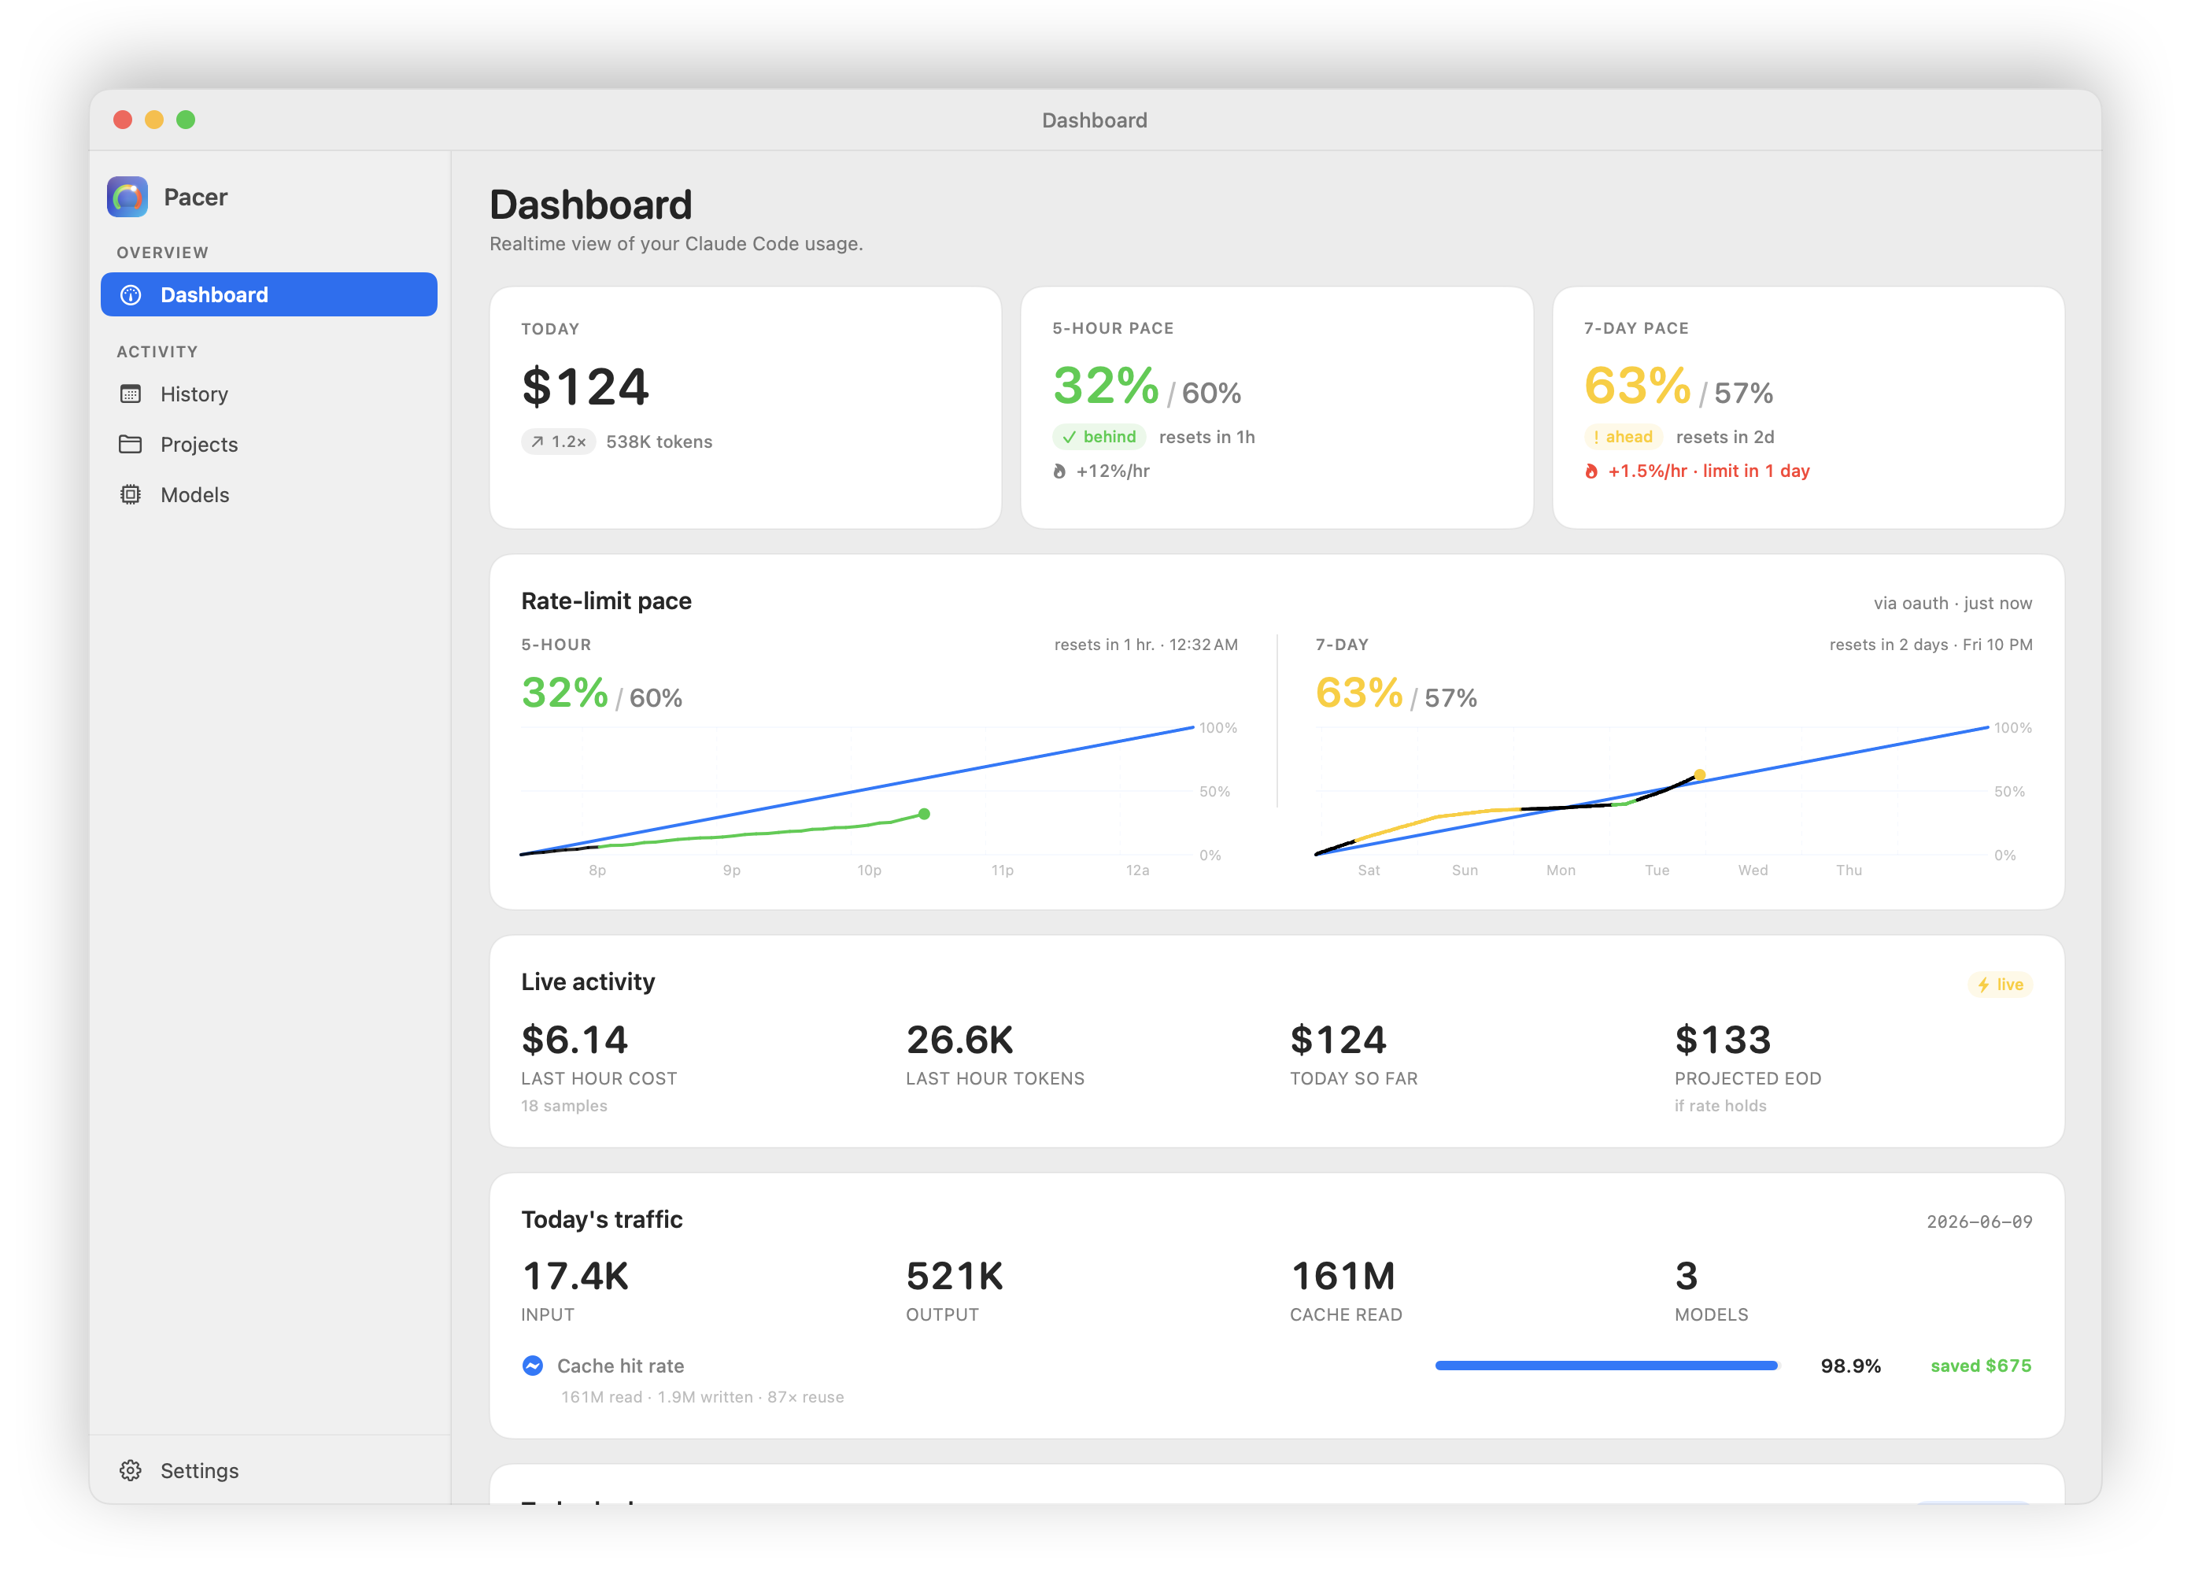This screenshot has height=1593, width=2191.
Task: Click the $124 today so far value
Action: pyautogui.click(x=1338, y=1040)
